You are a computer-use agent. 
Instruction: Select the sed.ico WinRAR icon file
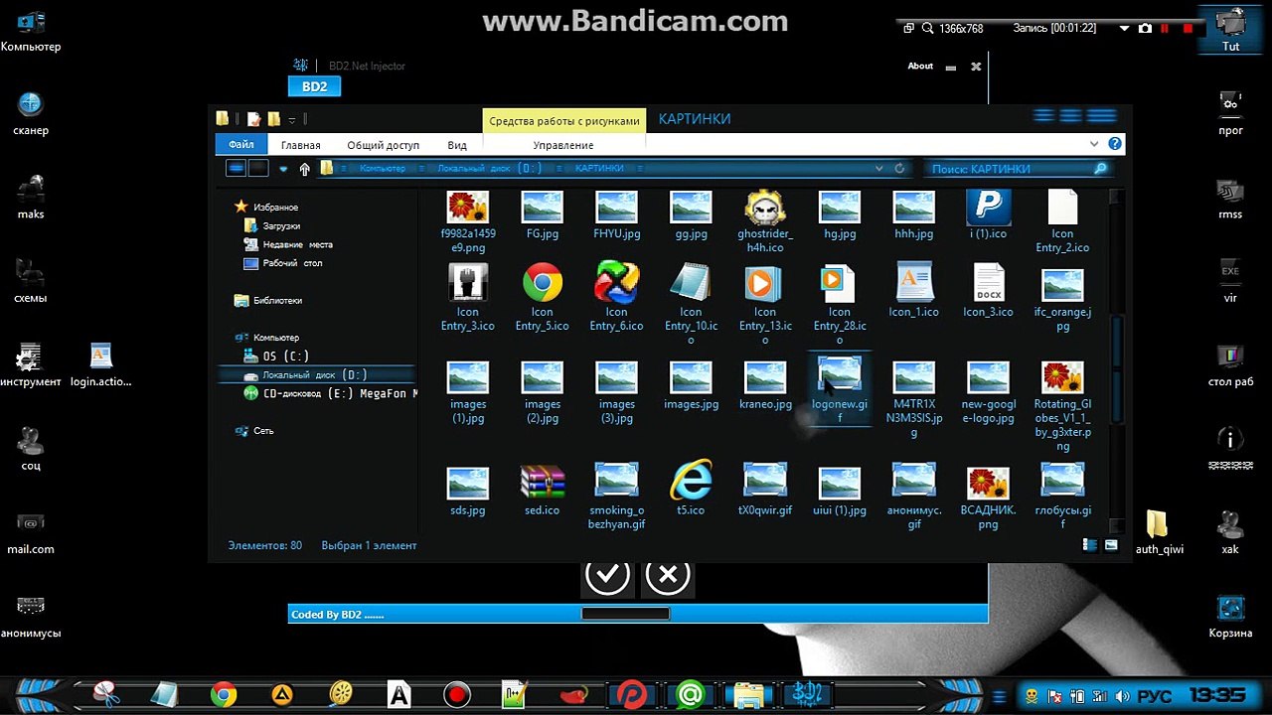(543, 489)
